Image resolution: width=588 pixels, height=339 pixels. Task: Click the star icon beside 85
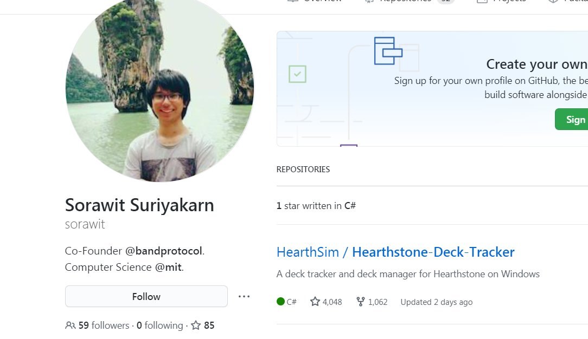[196, 325]
